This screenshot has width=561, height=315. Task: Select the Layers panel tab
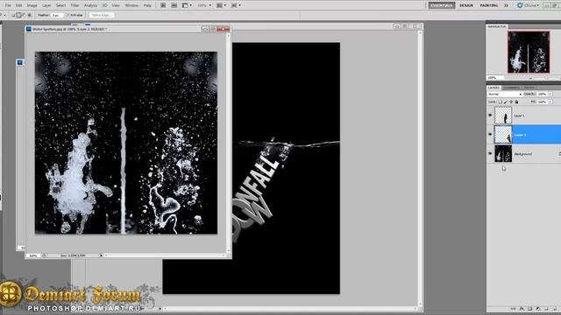494,87
